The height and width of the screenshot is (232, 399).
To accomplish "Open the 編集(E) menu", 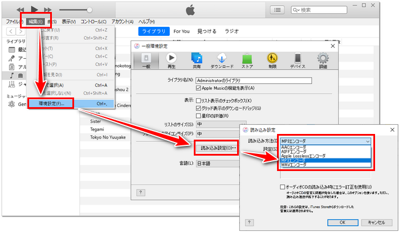I will point(35,22).
